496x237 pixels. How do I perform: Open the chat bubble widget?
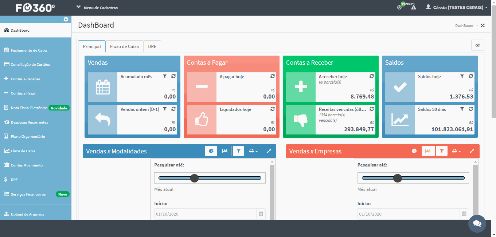point(477,224)
